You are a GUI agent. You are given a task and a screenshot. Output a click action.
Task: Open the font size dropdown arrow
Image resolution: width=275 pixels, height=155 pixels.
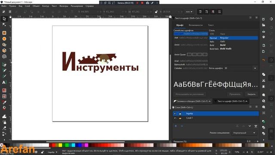(x=255, y=68)
